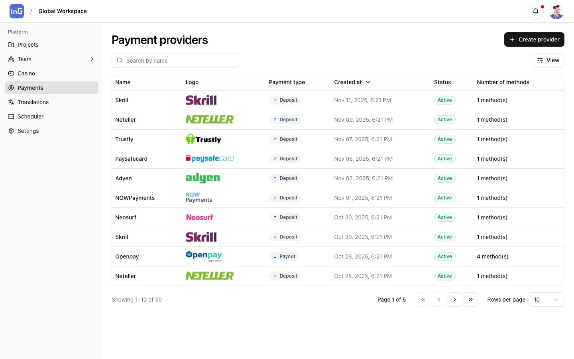
Task: Click the notification bell
Action: coord(536,11)
